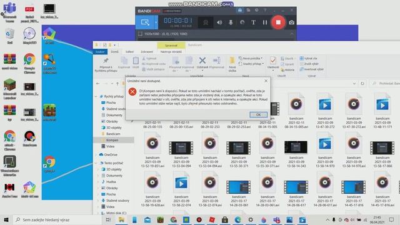Open Bandicam help question mark
This screenshot has width=400, height=225.
[x=265, y=11]
